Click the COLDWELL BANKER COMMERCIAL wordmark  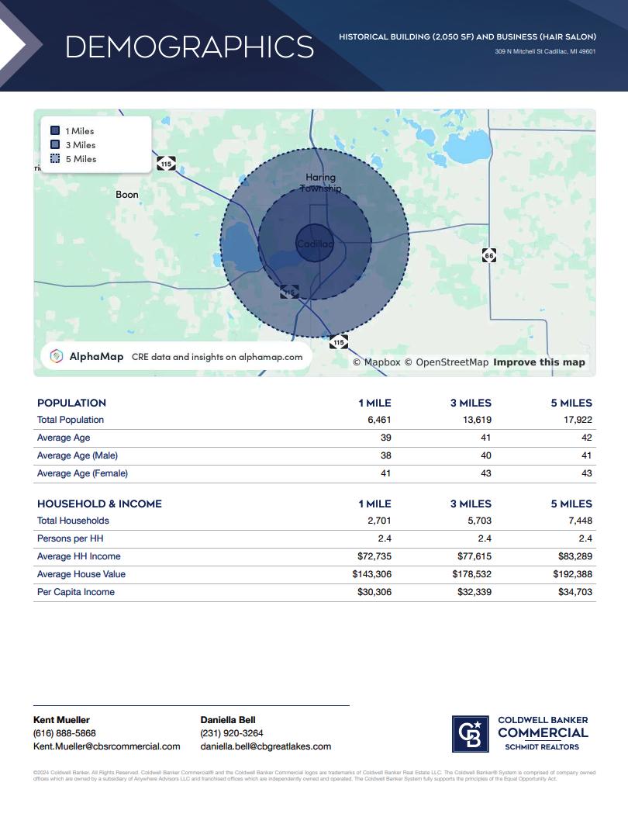543,727
